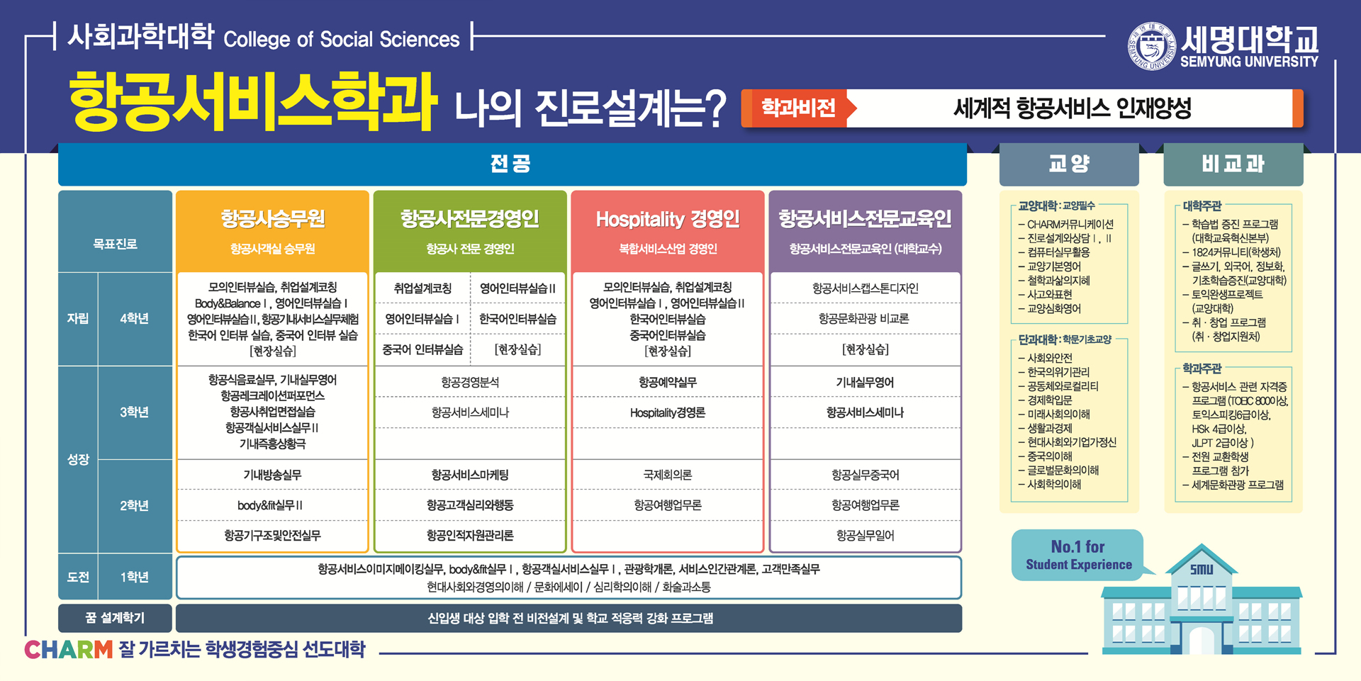Click the 항공문화관광 비교론 course
Screen dimensions: 1361x681
click(x=866, y=319)
